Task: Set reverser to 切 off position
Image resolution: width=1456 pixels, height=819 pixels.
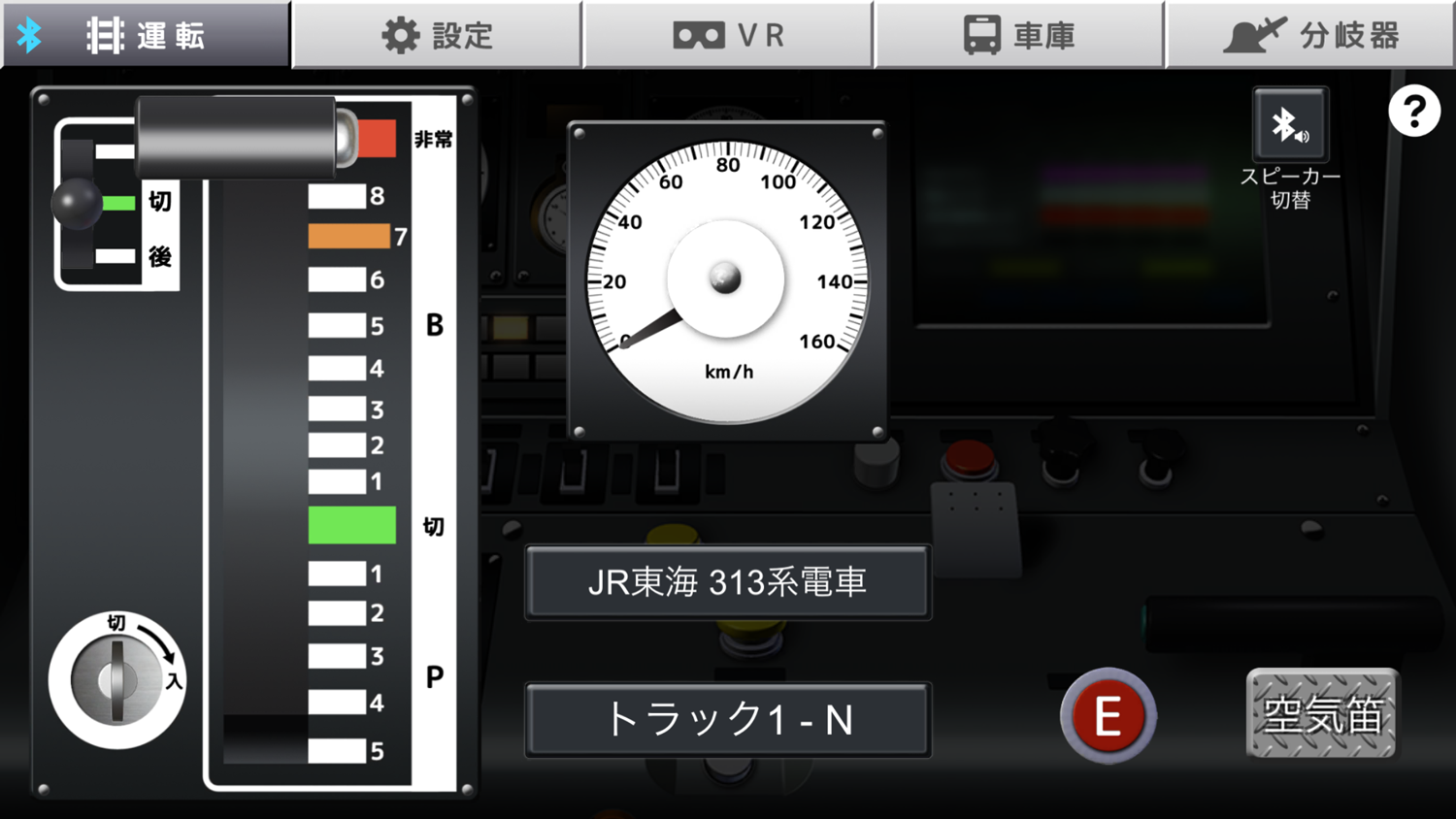Action: tap(118, 203)
